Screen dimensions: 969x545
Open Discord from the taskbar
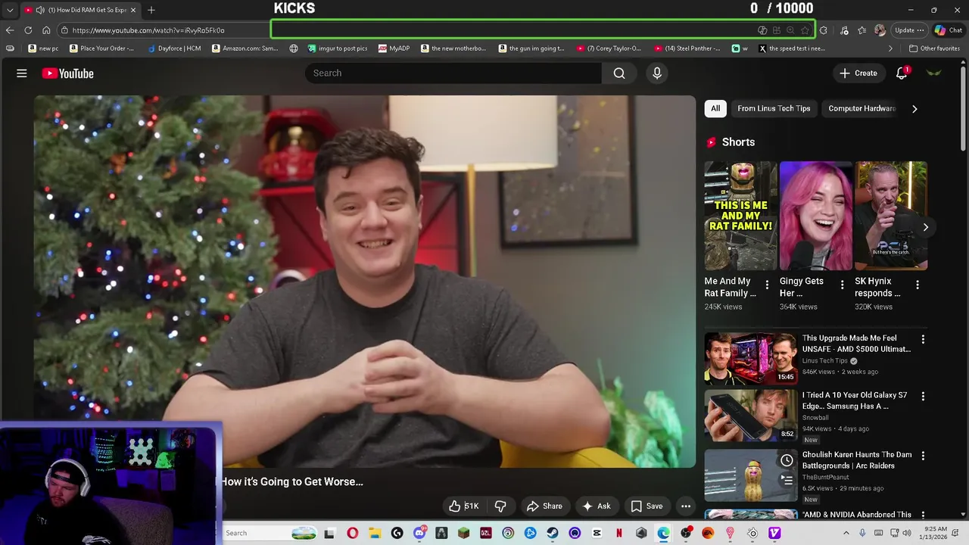[x=419, y=533]
